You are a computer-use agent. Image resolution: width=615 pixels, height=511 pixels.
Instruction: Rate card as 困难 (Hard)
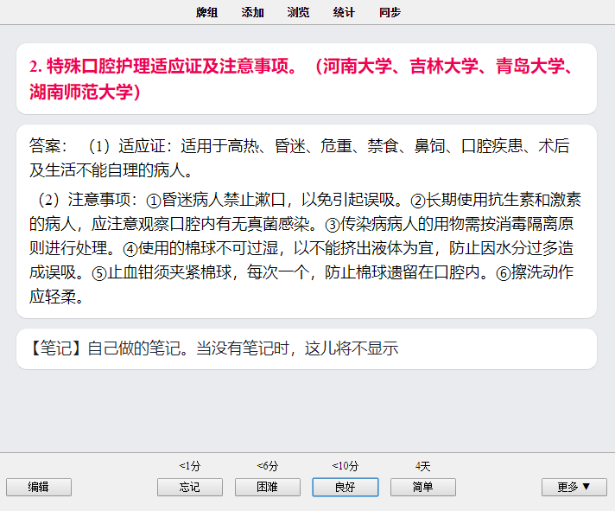click(x=268, y=487)
